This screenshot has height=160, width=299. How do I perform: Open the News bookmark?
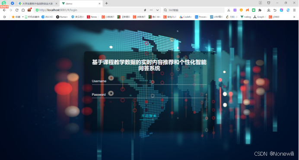tap(92, 17)
